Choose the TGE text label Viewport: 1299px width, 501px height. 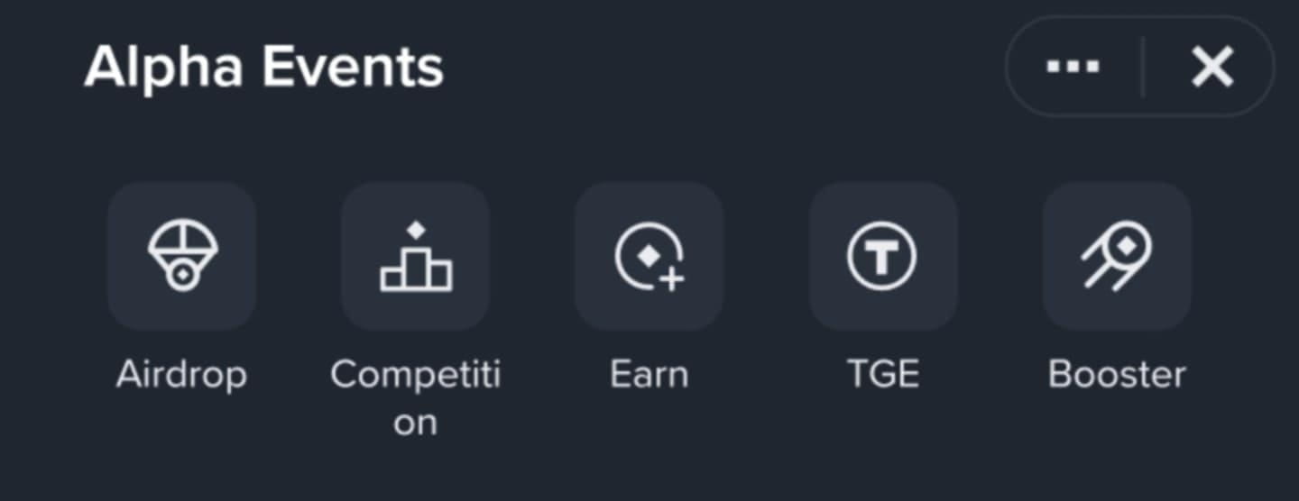click(883, 374)
